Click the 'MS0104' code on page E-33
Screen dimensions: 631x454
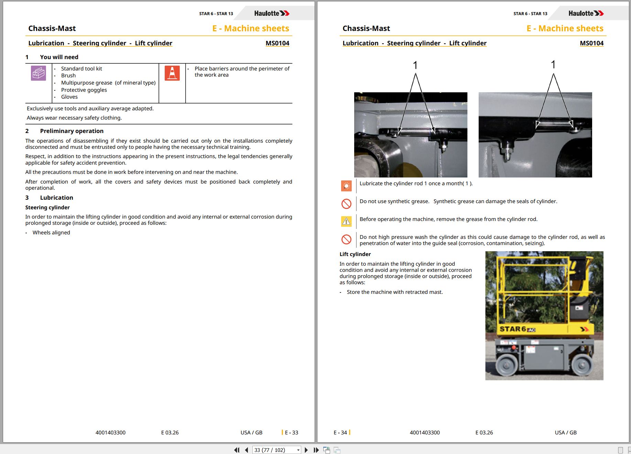pyautogui.click(x=277, y=43)
